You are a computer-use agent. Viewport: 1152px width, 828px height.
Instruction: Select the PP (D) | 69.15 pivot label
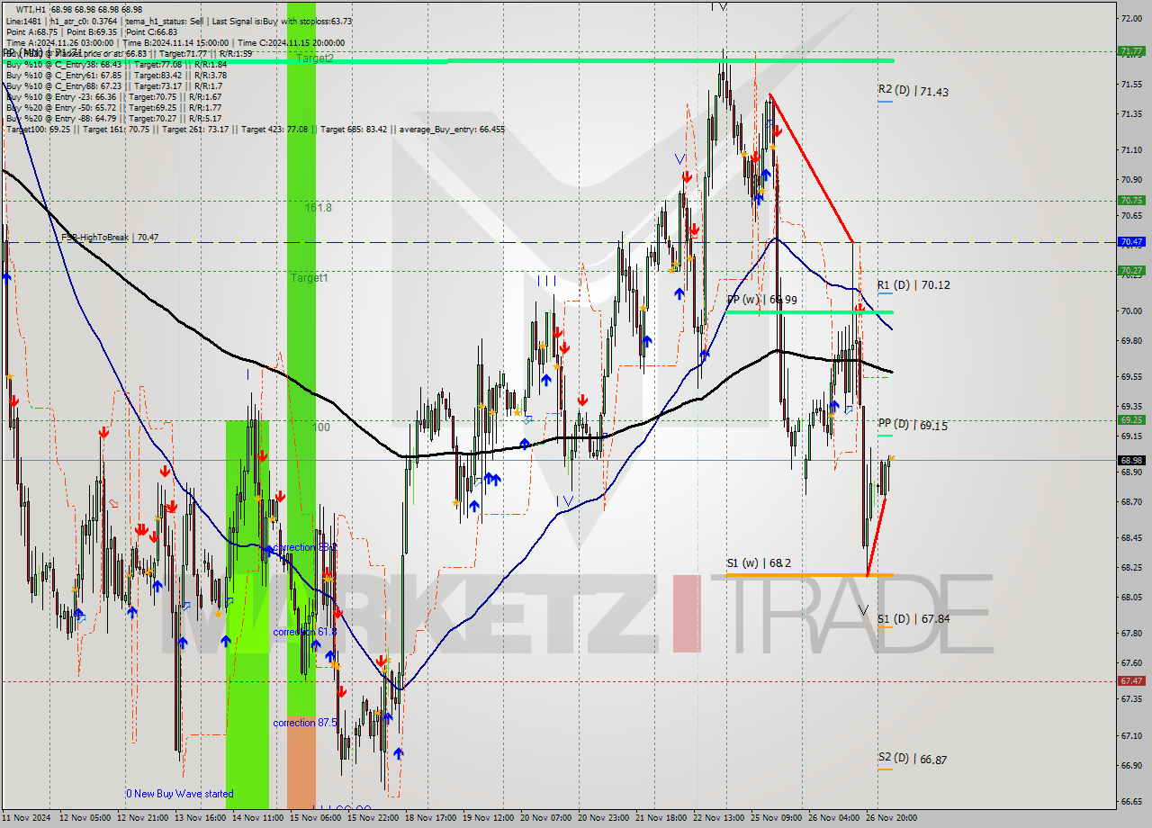pos(912,424)
